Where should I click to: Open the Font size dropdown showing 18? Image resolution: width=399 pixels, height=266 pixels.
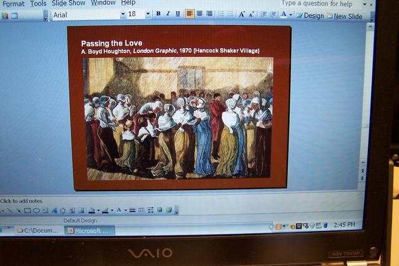pyautogui.click(x=148, y=14)
